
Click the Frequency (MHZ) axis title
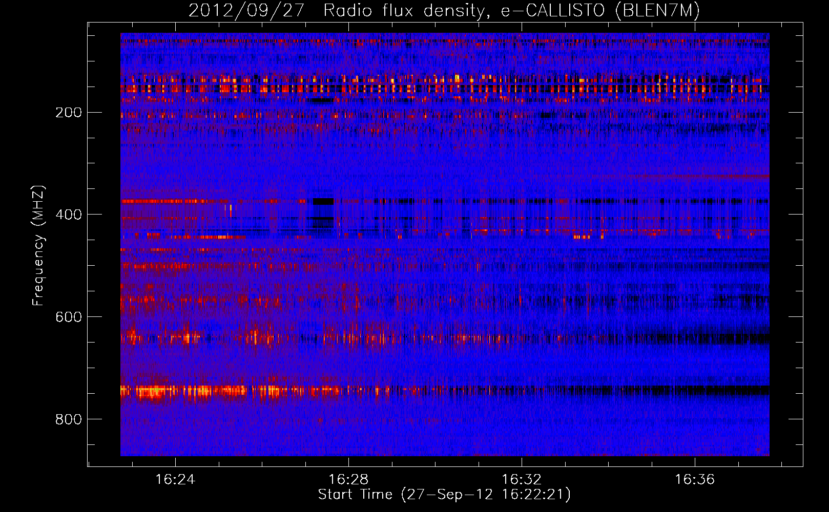(38, 245)
